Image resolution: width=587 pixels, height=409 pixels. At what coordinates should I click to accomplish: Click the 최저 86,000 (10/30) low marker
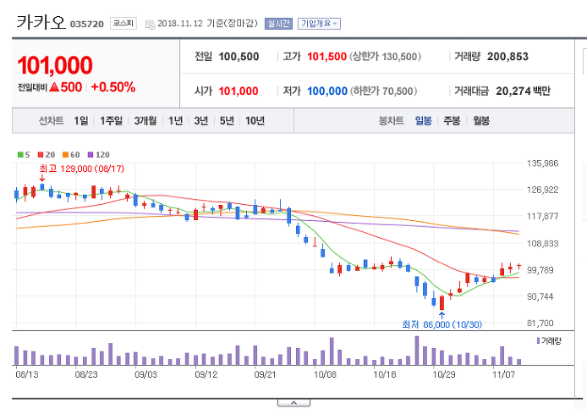coord(442,324)
